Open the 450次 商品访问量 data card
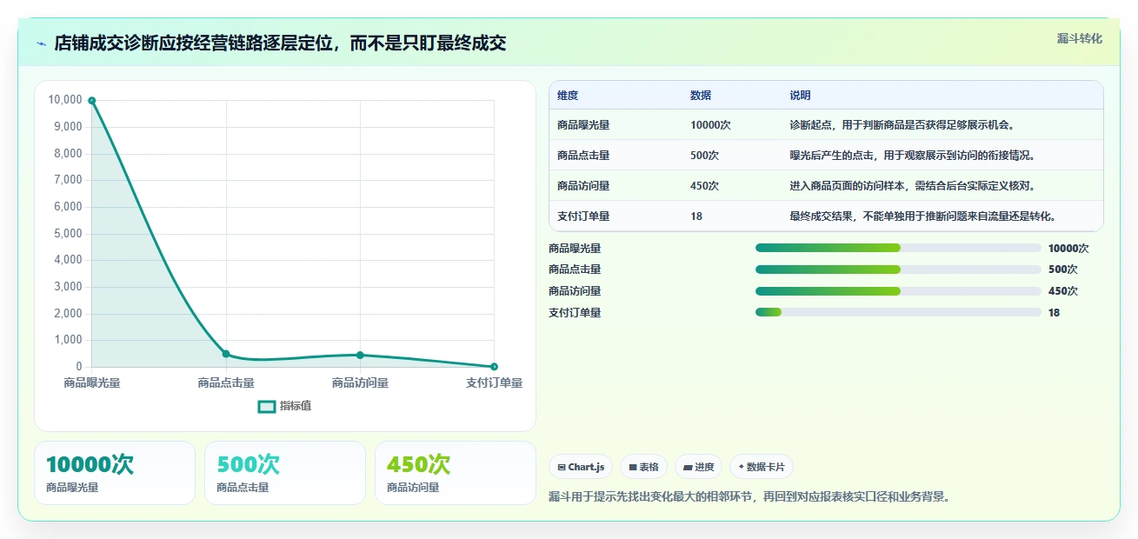1138x539 pixels. pos(456,473)
